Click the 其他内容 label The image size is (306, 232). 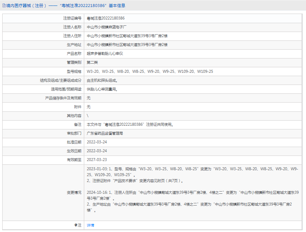tap(74, 116)
